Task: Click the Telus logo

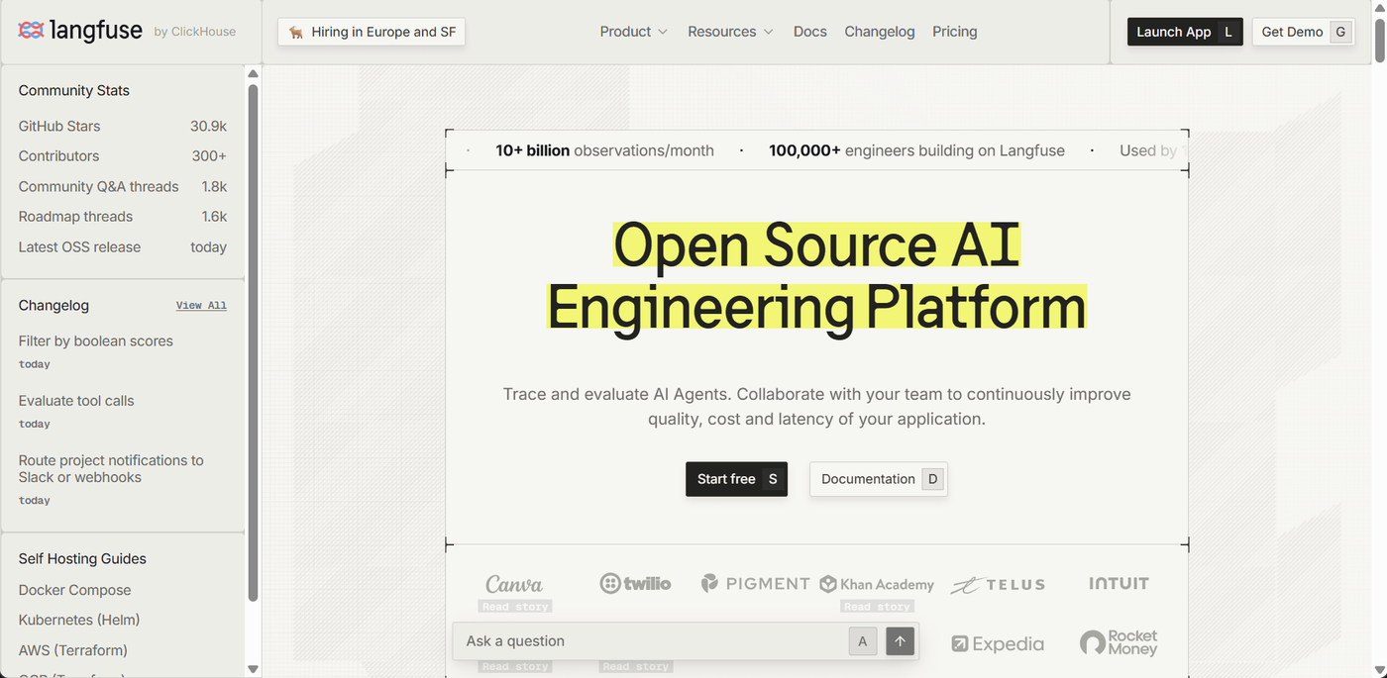Action: [x=998, y=585]
